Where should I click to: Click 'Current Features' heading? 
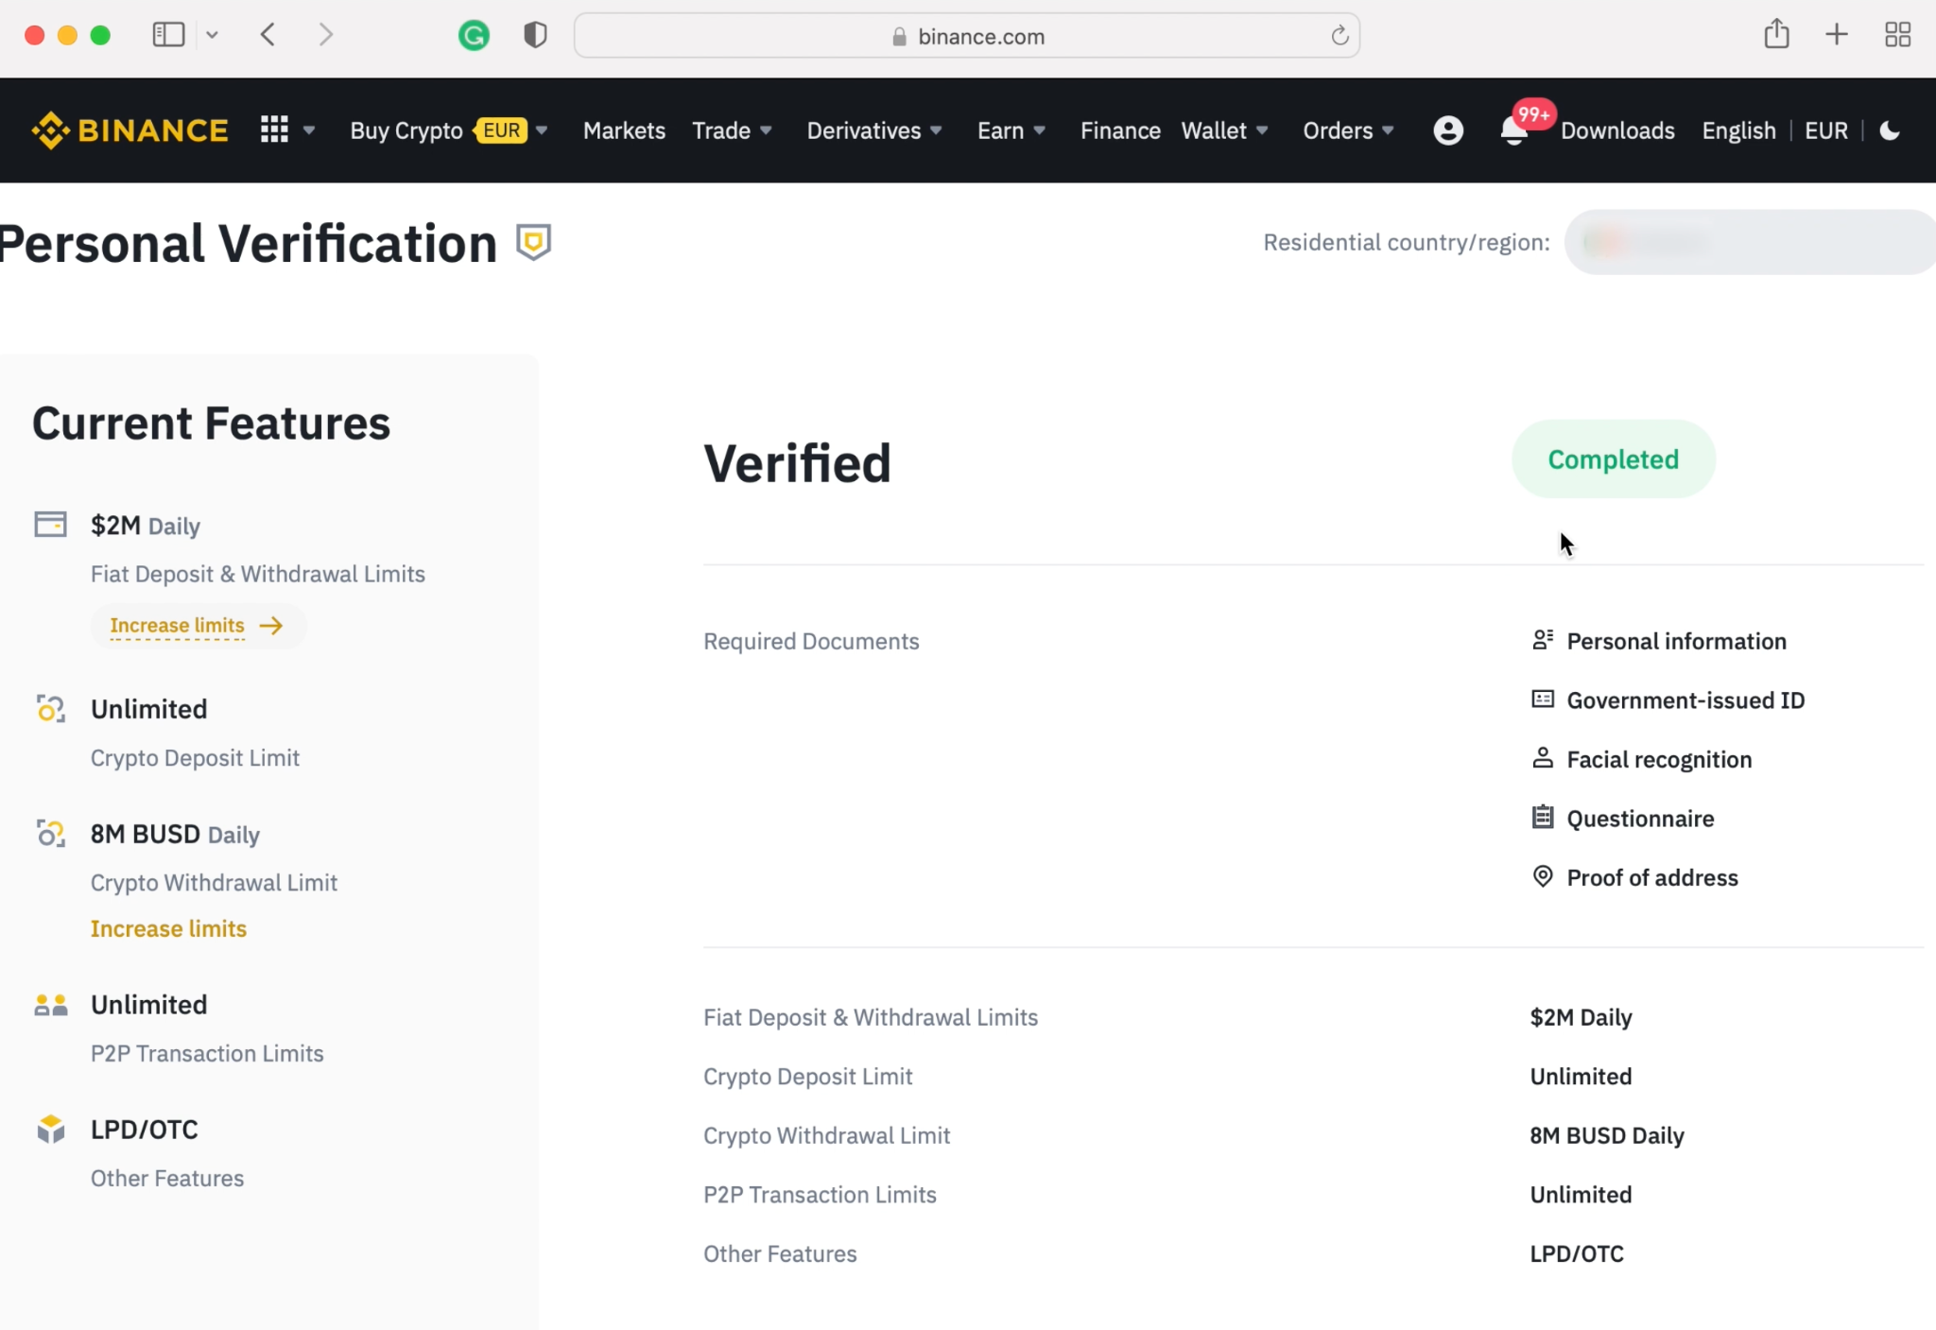tap(211, 423)
